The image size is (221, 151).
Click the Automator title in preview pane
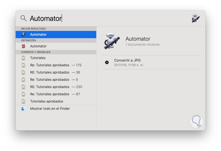138,39
